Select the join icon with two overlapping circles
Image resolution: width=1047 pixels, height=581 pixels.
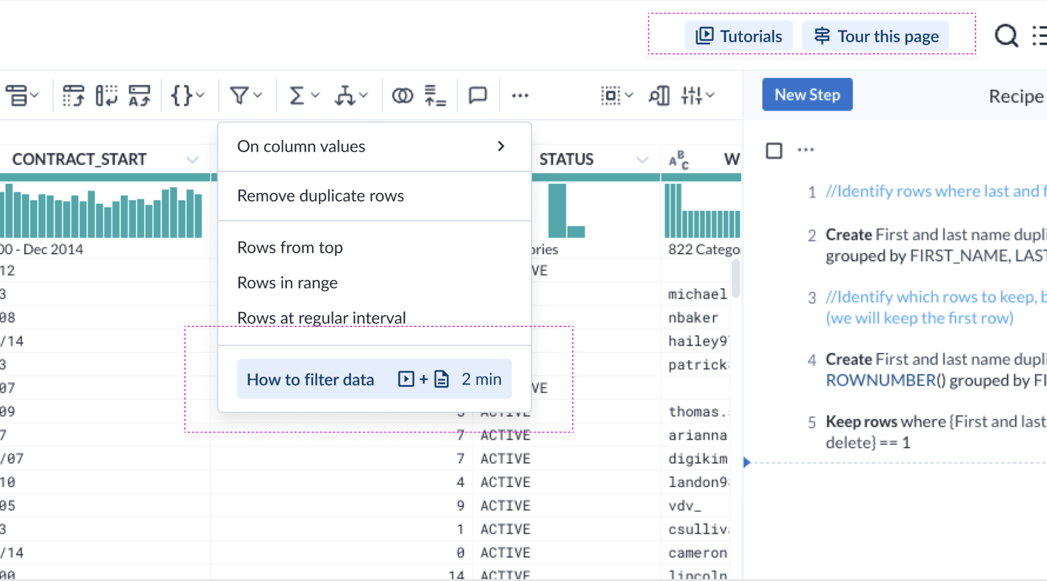403,95
